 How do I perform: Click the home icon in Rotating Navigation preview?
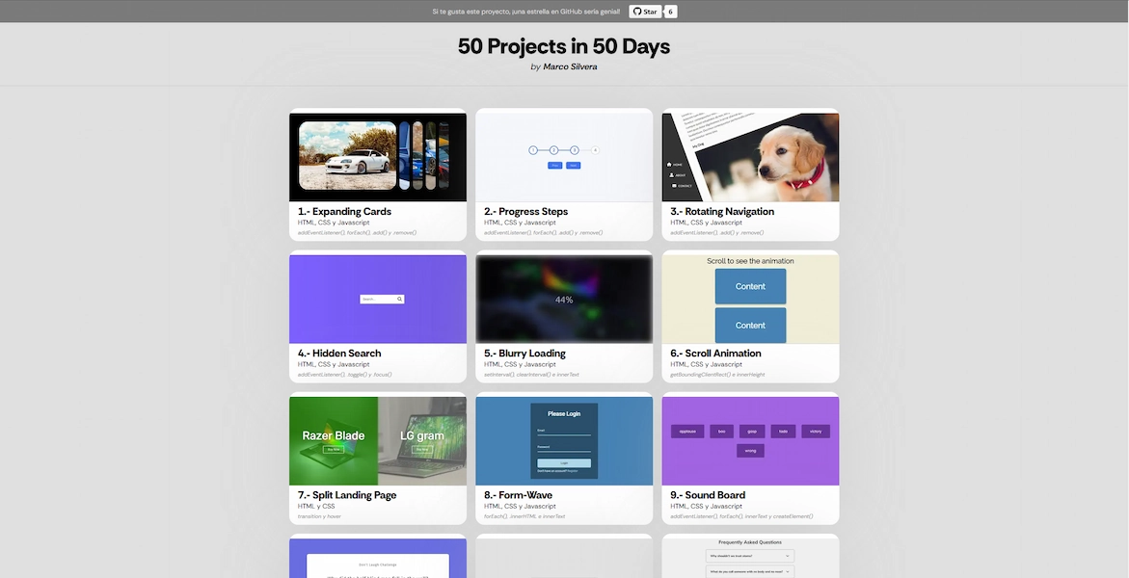point(669,165)
